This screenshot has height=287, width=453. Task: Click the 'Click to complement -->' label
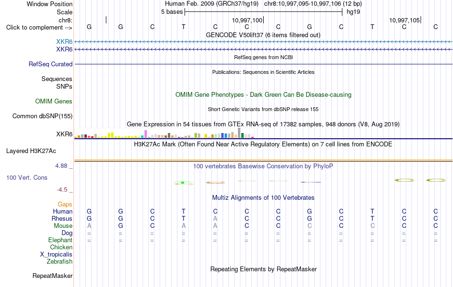click(39, 28)
